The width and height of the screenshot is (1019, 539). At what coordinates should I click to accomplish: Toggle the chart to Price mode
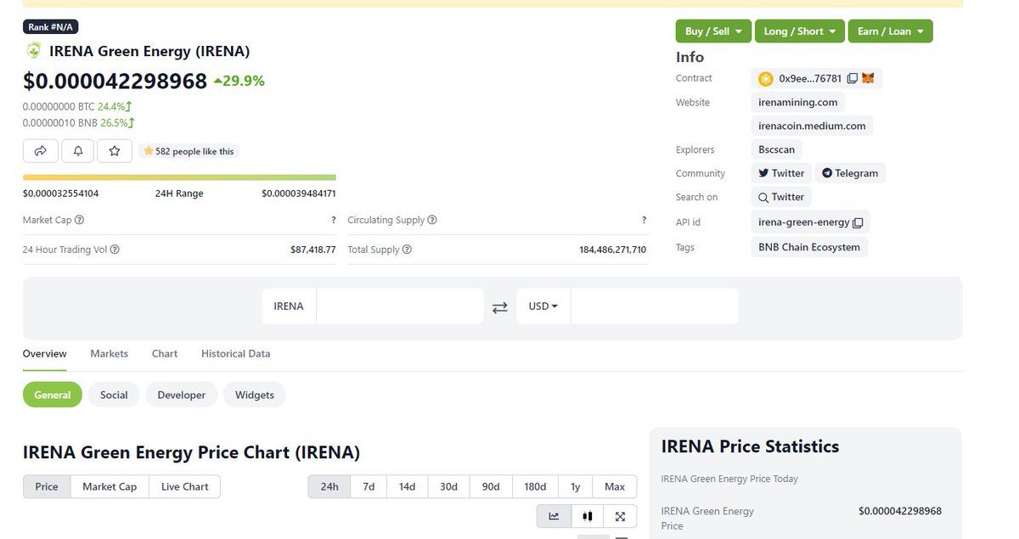click(x=47, y=486)
